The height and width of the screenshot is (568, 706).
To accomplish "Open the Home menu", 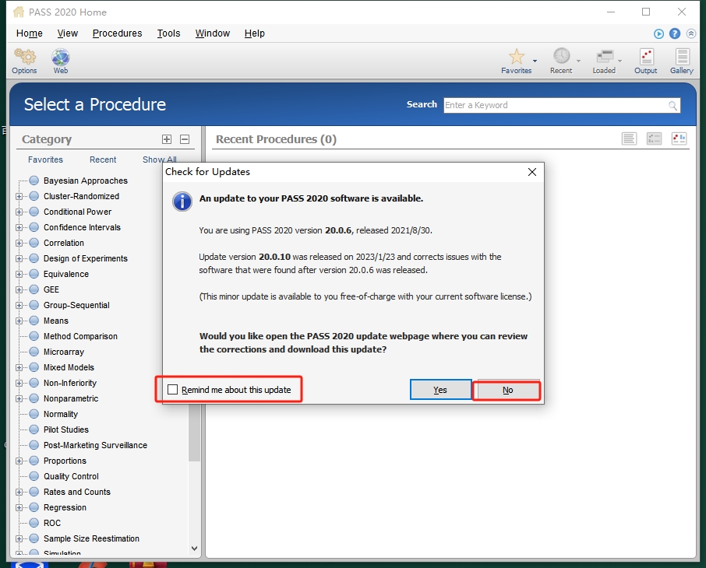I will point(30,33).
